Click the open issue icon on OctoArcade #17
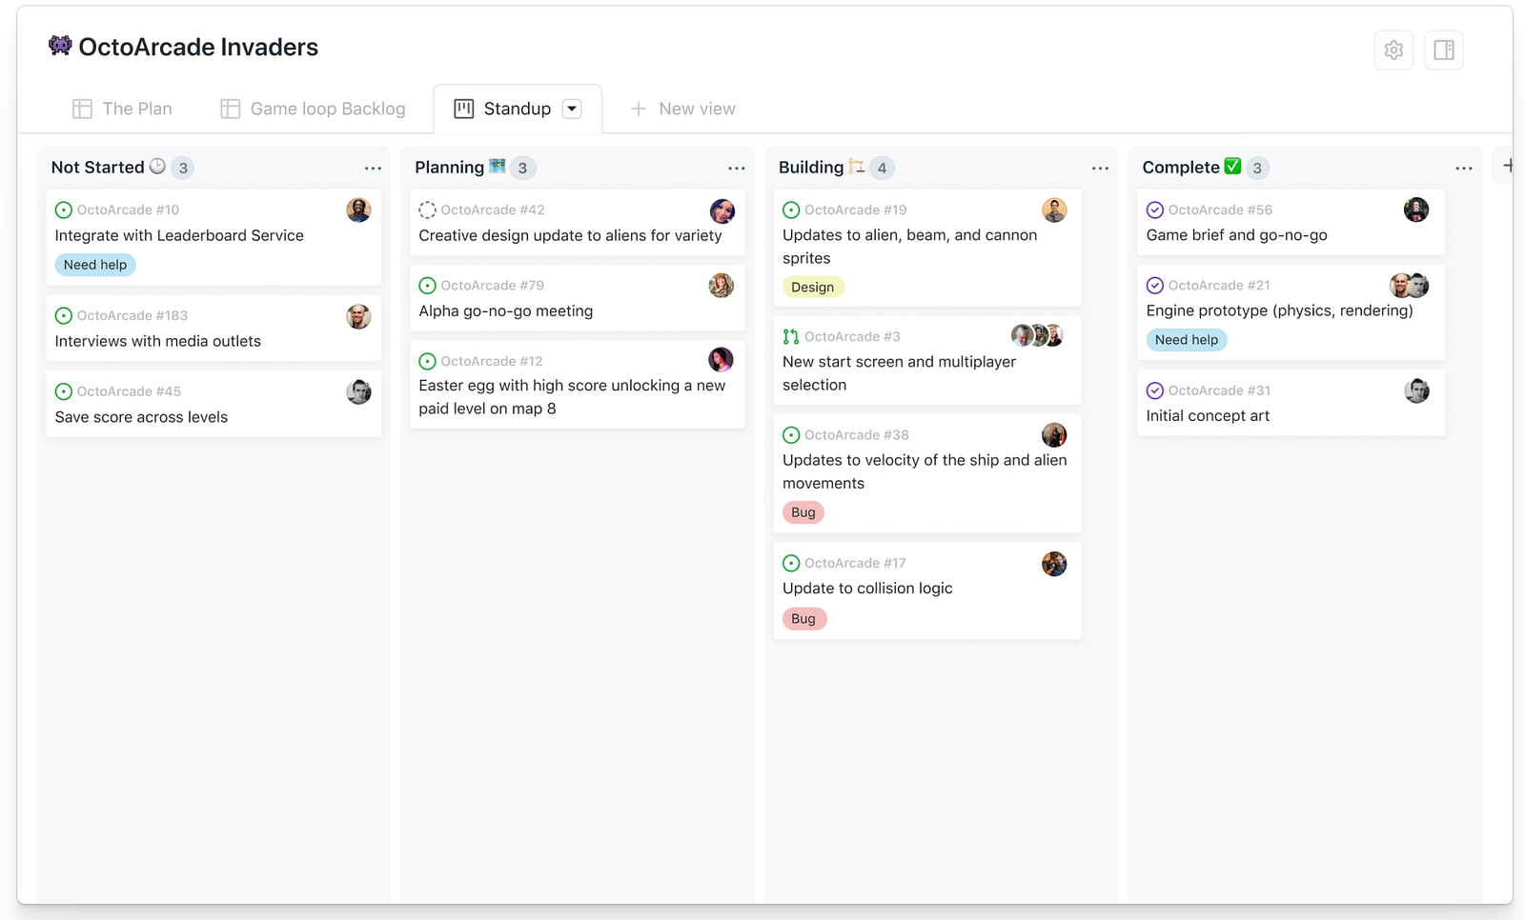Image resolution: width=1525 pixels, height=920 pixels. tap(791, 563)
